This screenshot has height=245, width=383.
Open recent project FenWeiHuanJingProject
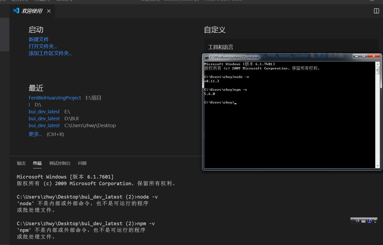55,98
